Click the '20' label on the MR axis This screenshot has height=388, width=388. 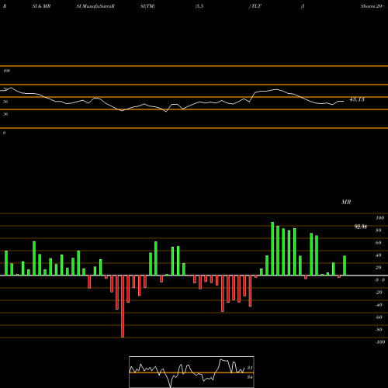(x=379, y=268)
